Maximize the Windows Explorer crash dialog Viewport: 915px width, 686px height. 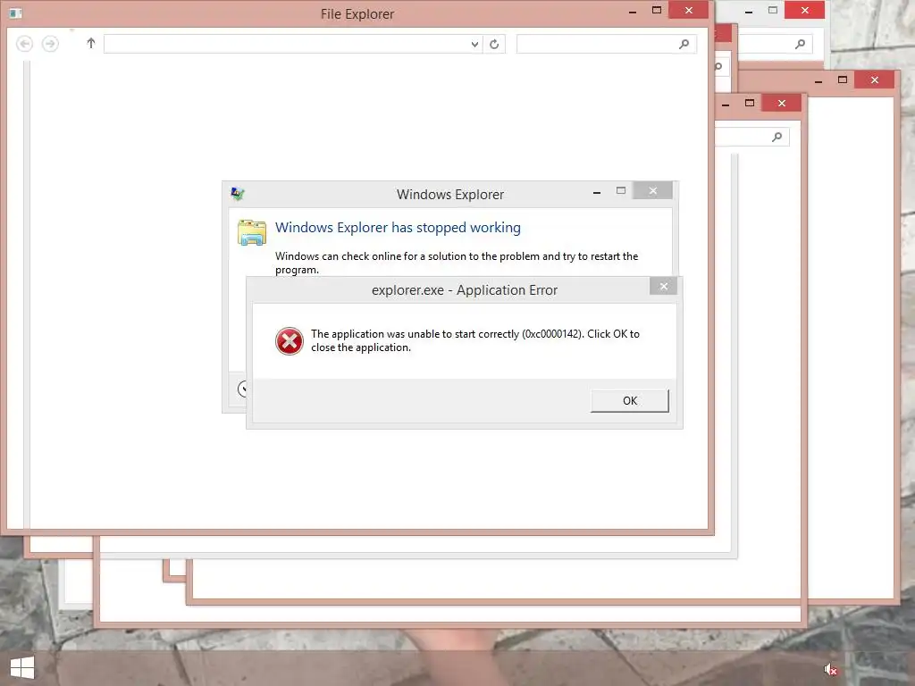click(x=621, y=191)
